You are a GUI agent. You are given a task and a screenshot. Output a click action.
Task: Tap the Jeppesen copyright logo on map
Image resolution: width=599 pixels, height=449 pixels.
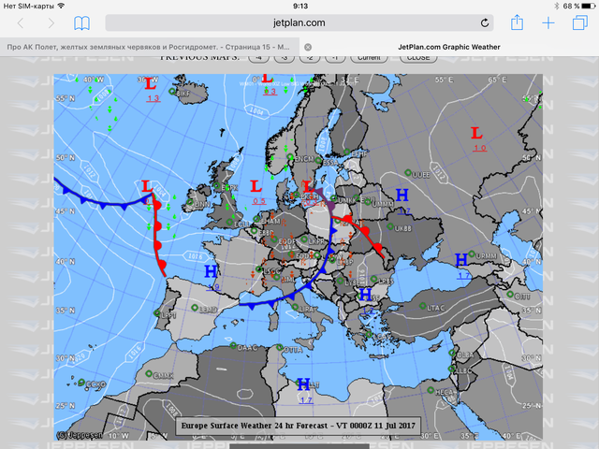[80, 434]
